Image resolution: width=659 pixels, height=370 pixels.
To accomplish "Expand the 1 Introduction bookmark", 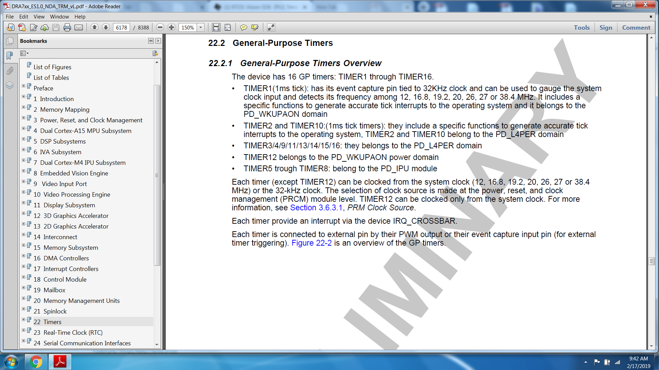I will [24, 97].
